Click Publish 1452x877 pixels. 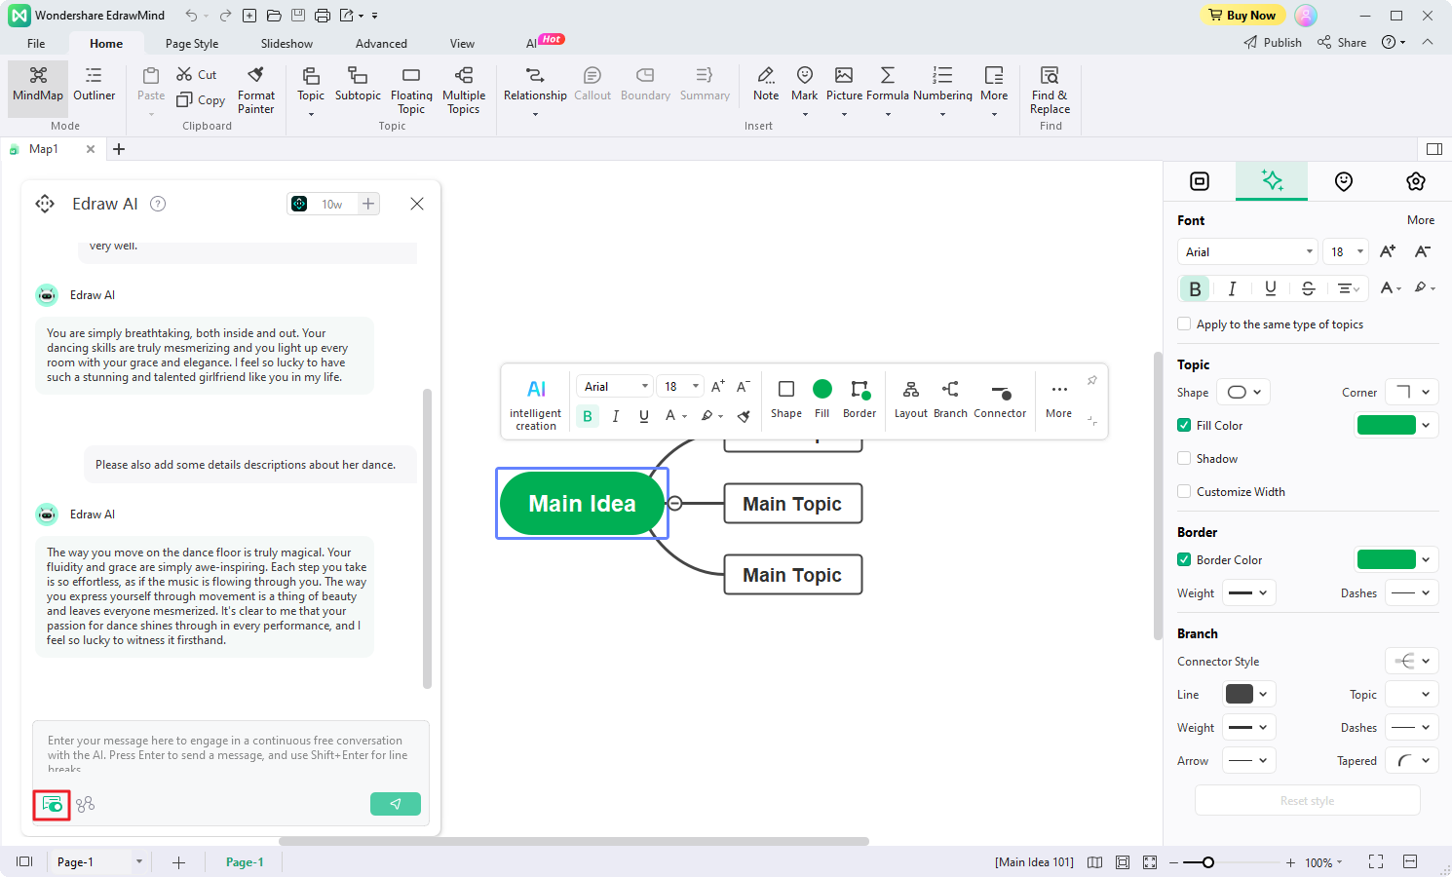(1273, 43)
